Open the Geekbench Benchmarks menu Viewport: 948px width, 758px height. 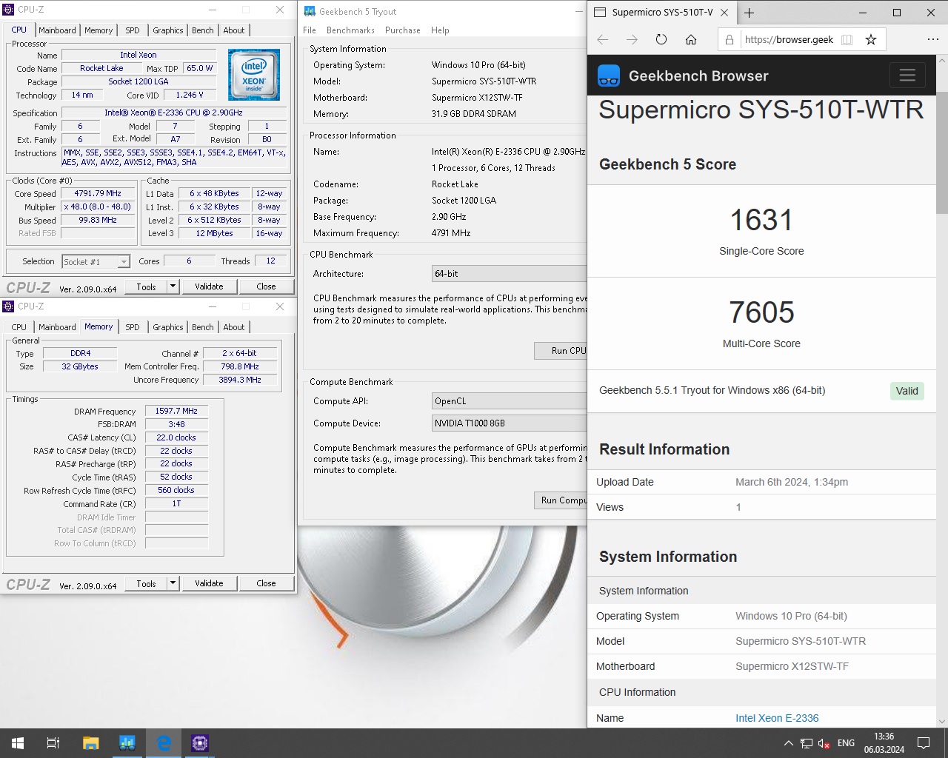tap(350, 30)
